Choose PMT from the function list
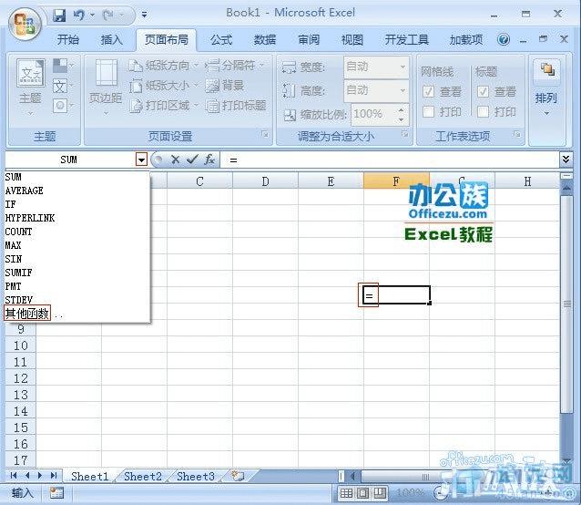Viewport: 581px width, 505px height. point(77,286)
